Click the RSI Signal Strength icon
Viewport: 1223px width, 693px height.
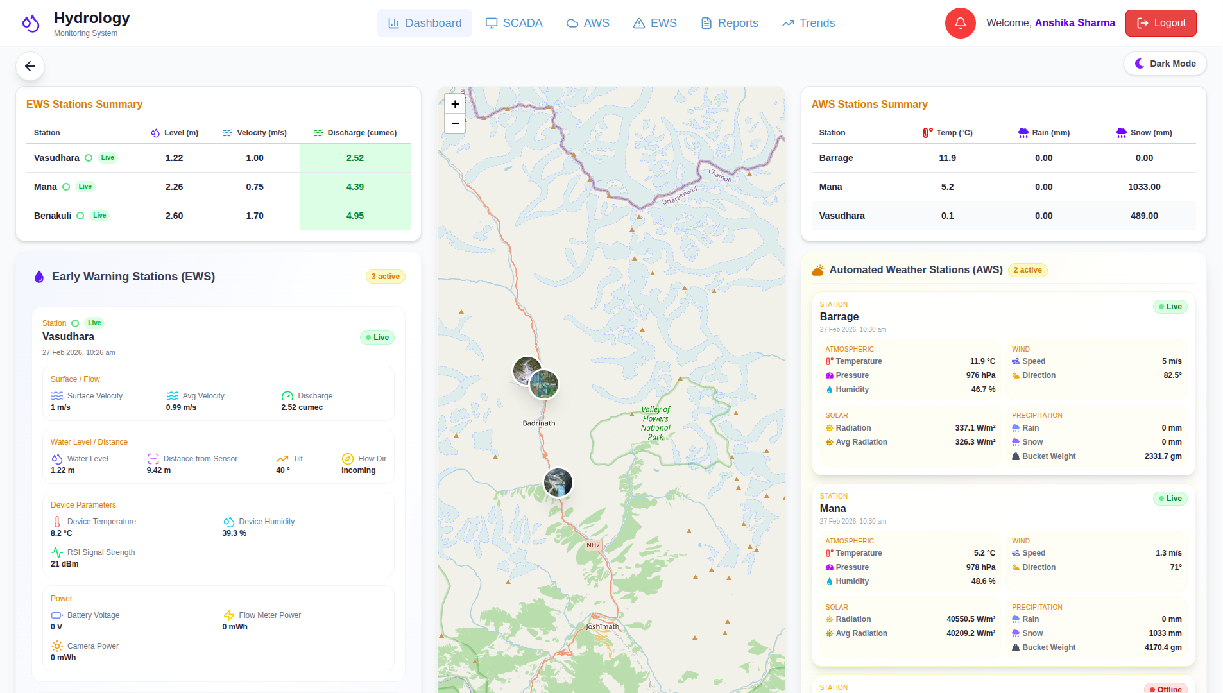coord(56,552)
